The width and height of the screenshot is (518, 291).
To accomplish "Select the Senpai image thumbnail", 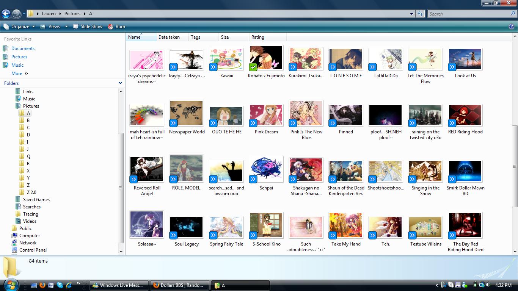I will 266,169.
